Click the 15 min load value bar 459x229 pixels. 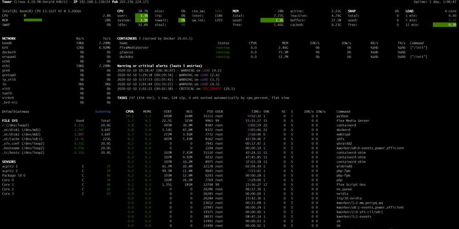tap(445, 25)
